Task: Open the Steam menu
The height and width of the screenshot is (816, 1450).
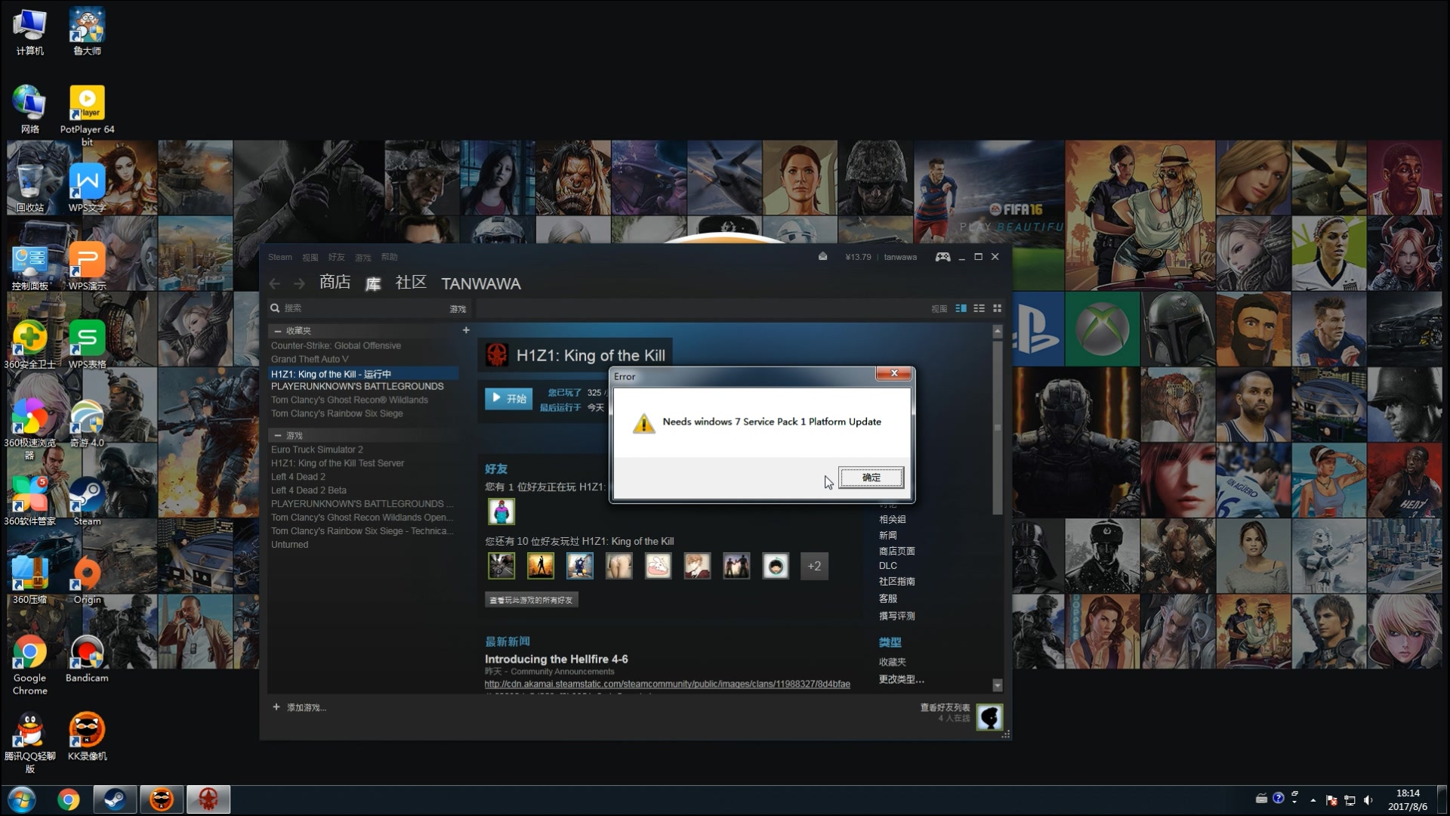Action: coord(279,257)
